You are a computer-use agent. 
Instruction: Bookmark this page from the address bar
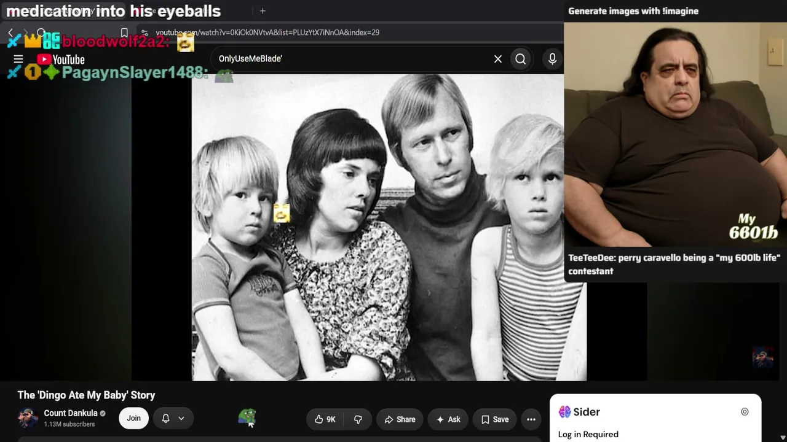pyautogui.click(x=124, y=33)
